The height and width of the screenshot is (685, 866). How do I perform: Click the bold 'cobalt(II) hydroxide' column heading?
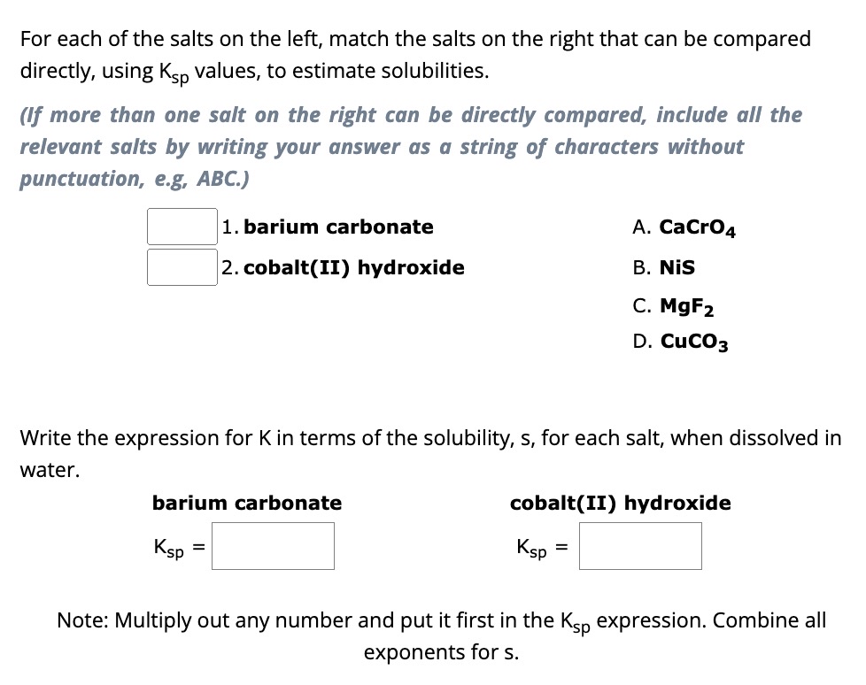tap(620, 503)
